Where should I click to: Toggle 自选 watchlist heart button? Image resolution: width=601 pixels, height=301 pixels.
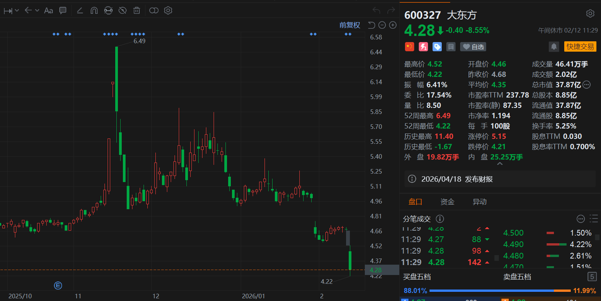(x=473, y=47)
